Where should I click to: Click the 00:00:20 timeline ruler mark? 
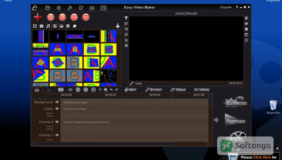pos(111,95)
